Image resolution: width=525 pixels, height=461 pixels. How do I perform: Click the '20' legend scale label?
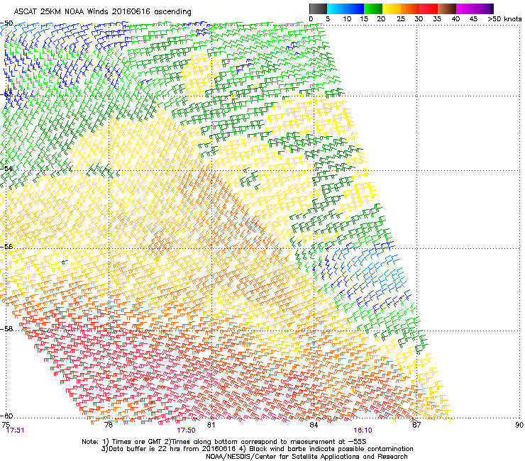coord(381,19)
